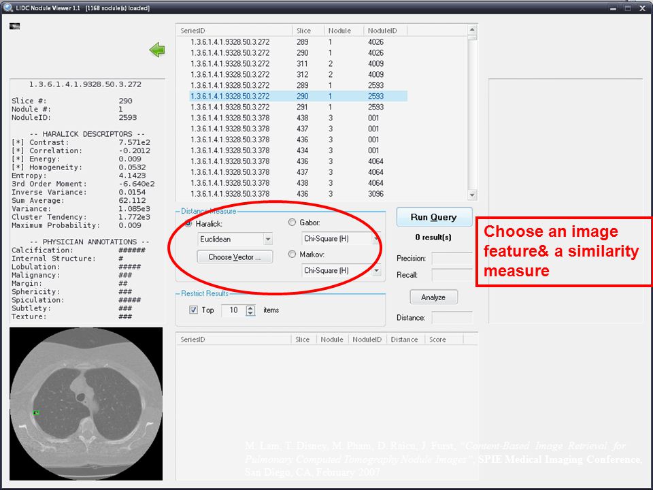
Task: Select row slice 436 NoduleID 4064
Action: [298, 161]
